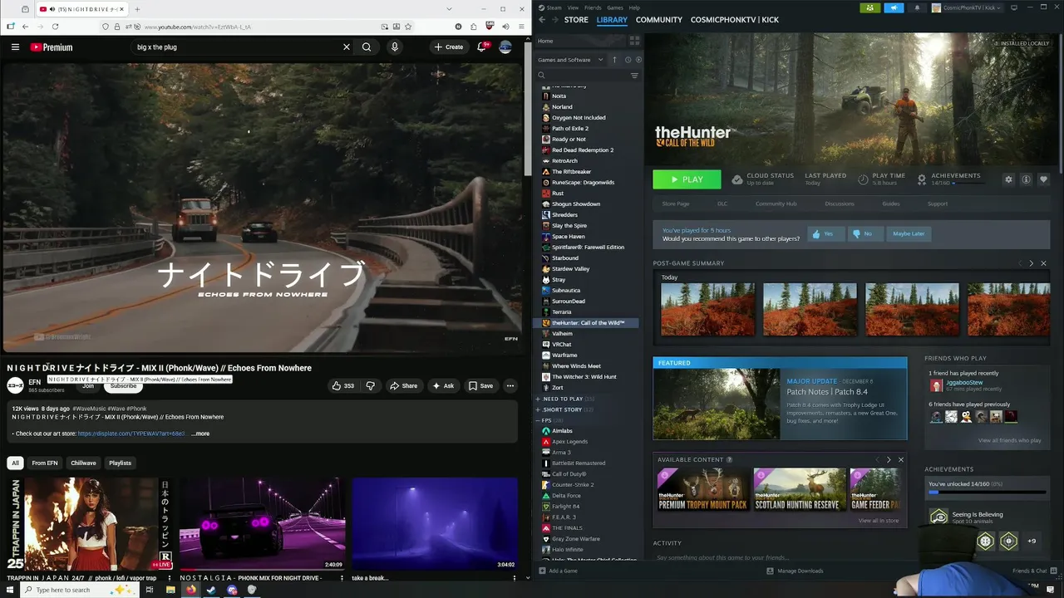The image size is (1064, 598).
Task: Open the displate art store link
Action: click(x=131, y=434)
